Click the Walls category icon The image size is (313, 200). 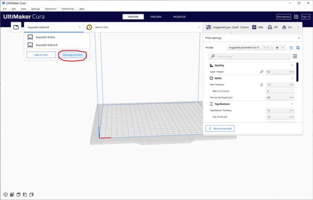[211, 78]
